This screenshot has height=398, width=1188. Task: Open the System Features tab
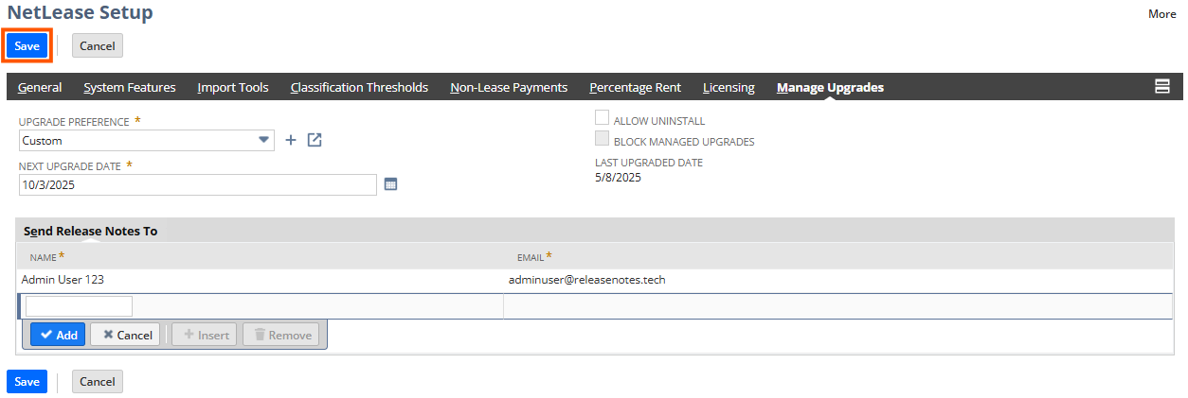click(x=130, y=87)
